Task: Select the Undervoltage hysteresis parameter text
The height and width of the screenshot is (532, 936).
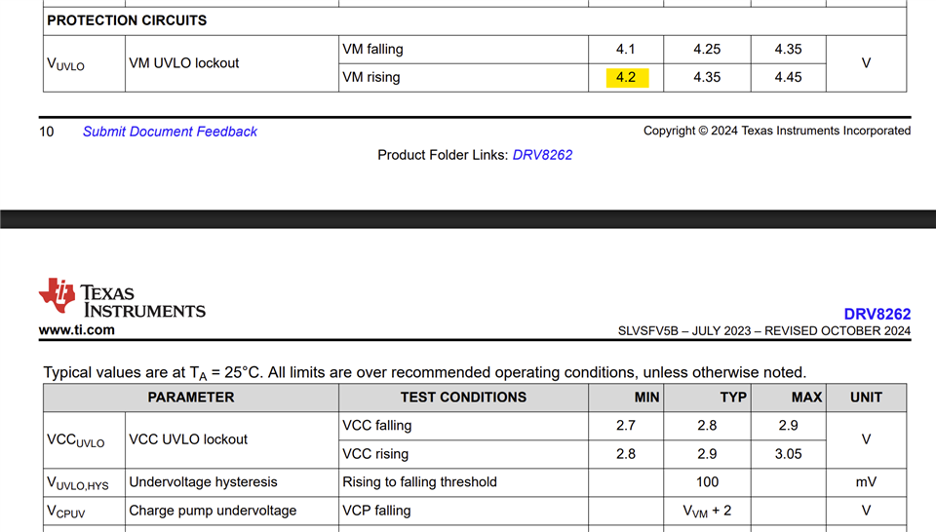Action: click(203, 482)
